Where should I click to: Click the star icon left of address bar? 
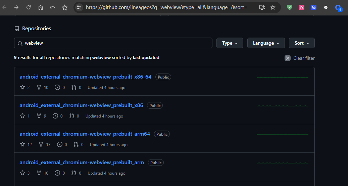[x=64, y=7]
